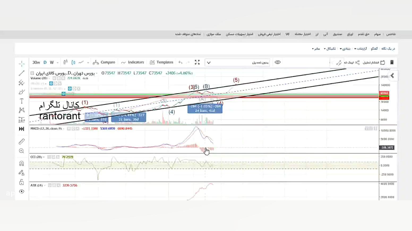Open the کالا tab
Viewport: 412px width, 231px height.
[x=287, y=34]
